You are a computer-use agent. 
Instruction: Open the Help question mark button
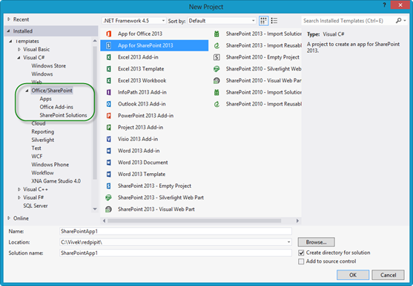click(384, 5)
